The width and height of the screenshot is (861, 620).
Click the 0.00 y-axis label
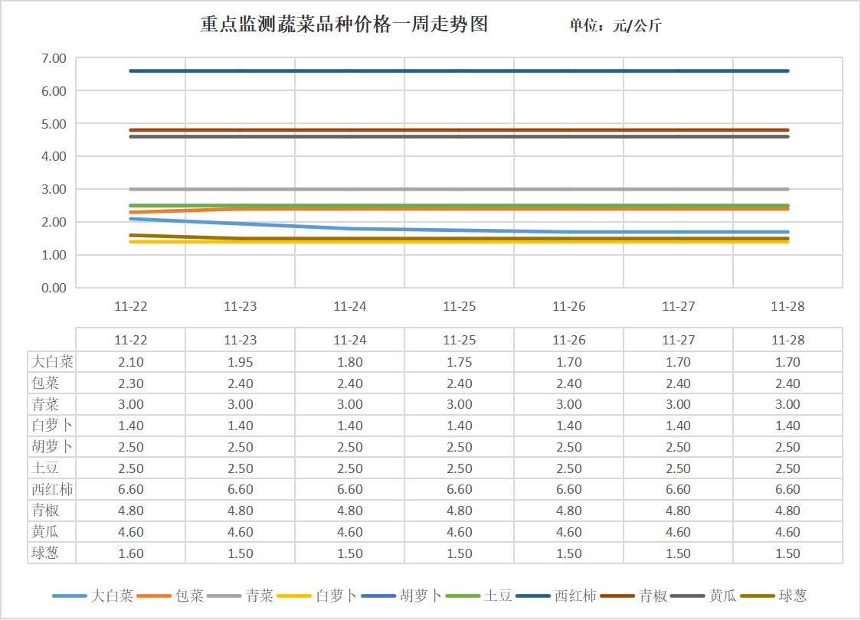[x=54, y=288]
